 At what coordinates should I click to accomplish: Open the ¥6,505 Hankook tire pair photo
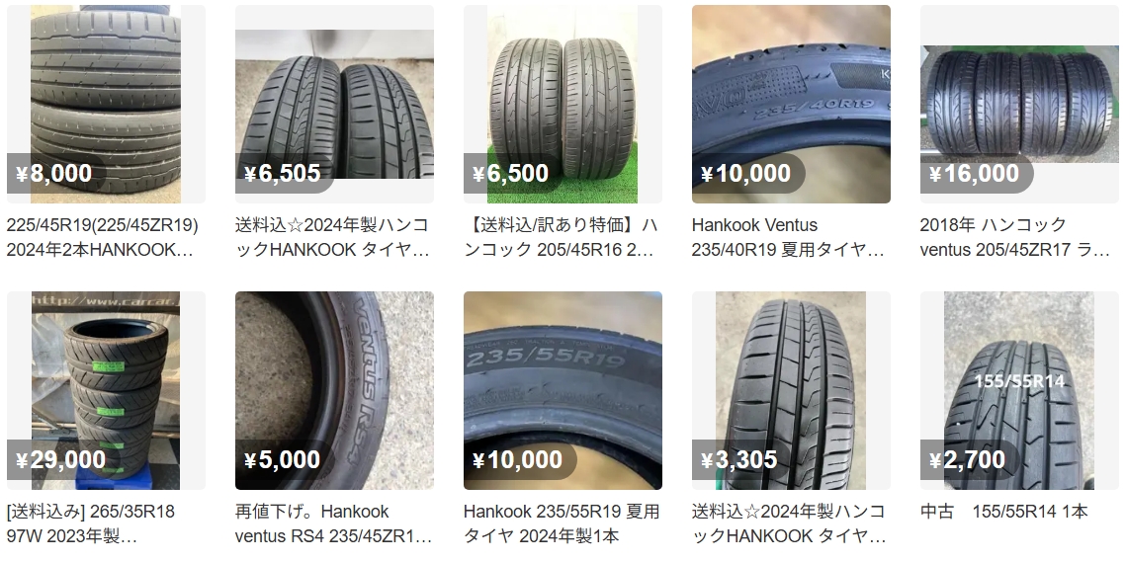[334, 104]
